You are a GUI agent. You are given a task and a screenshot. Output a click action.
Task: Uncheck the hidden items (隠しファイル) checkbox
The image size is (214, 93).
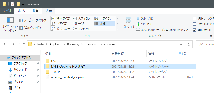[194, 30]
